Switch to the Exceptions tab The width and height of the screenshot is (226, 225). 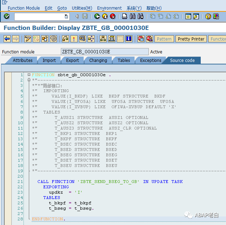point(151,61)
